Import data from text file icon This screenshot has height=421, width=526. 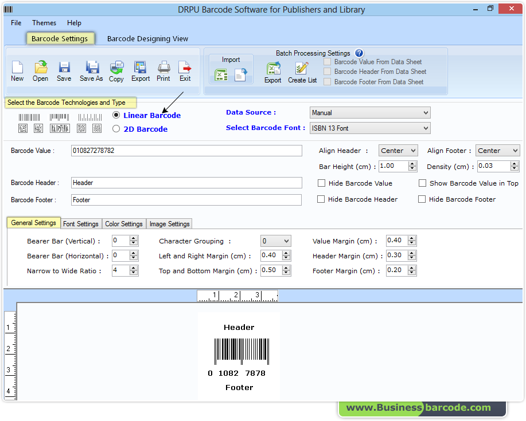pos(240,74)
